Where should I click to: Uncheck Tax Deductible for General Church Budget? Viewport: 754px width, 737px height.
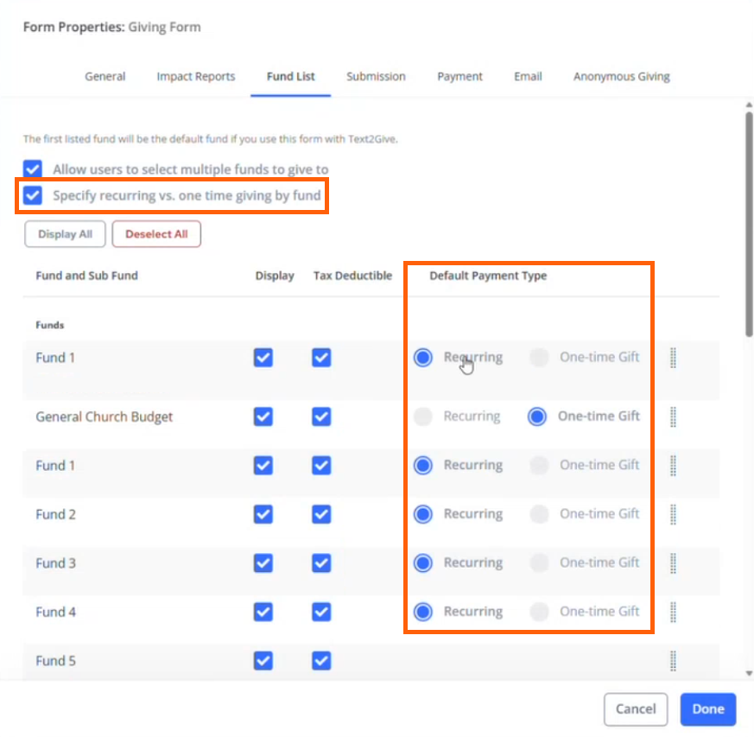pyautogui.click(x=320, y=416)
